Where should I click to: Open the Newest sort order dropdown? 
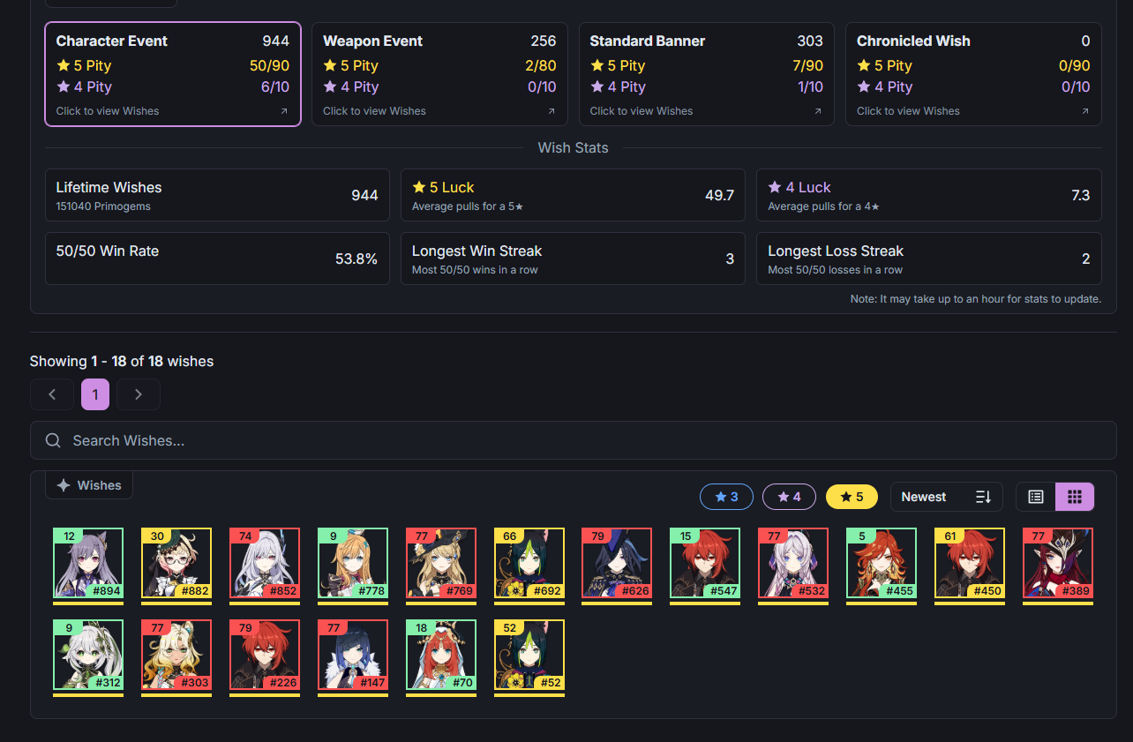pyautogui.click(x=946, y=497)
